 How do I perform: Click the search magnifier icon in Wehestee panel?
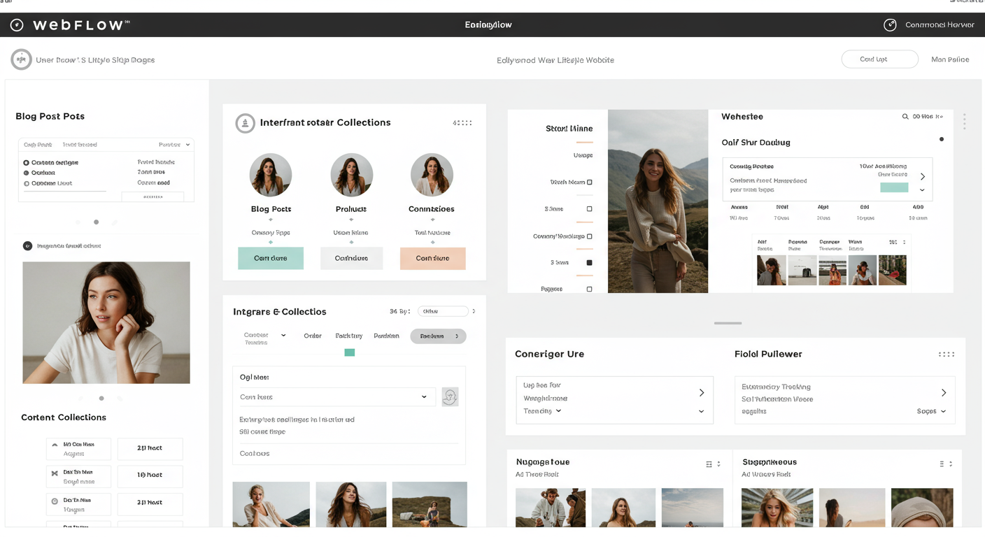[905, 117]
